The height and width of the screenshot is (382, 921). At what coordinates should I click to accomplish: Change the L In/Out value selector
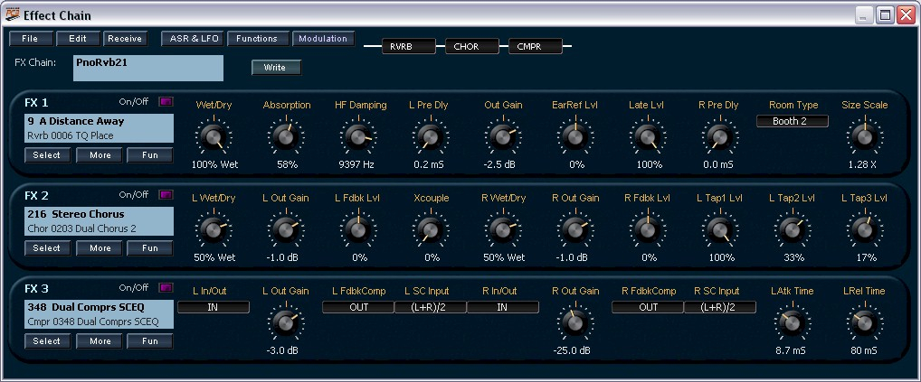click(213, 307)
